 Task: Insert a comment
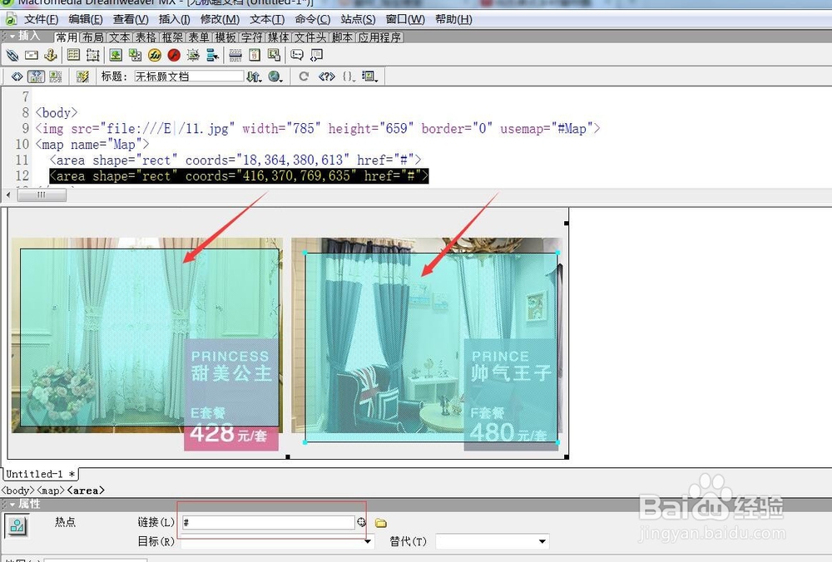coord(297,55)
